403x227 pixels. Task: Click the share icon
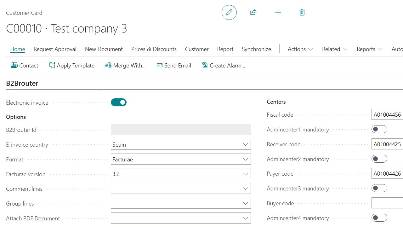253,13
